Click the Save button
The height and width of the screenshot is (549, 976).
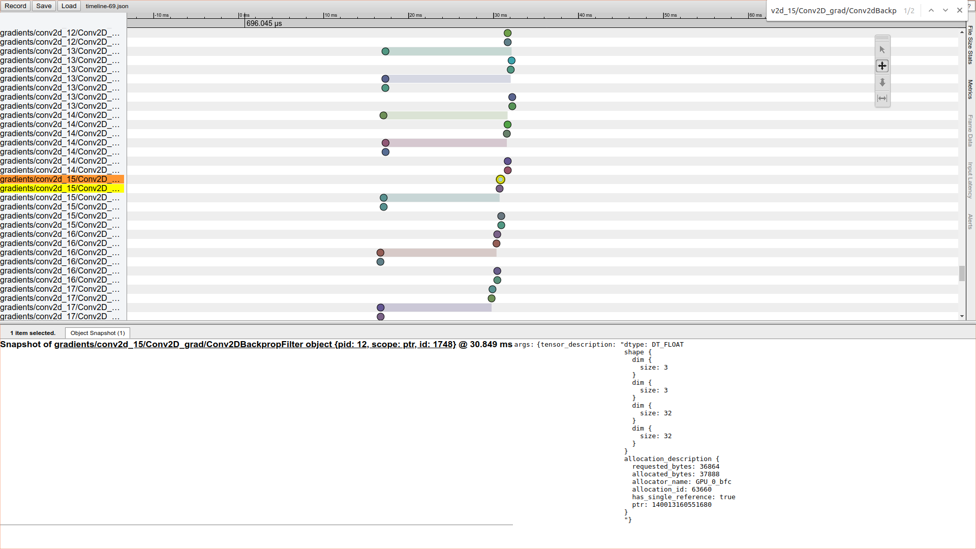pos(44,6)
